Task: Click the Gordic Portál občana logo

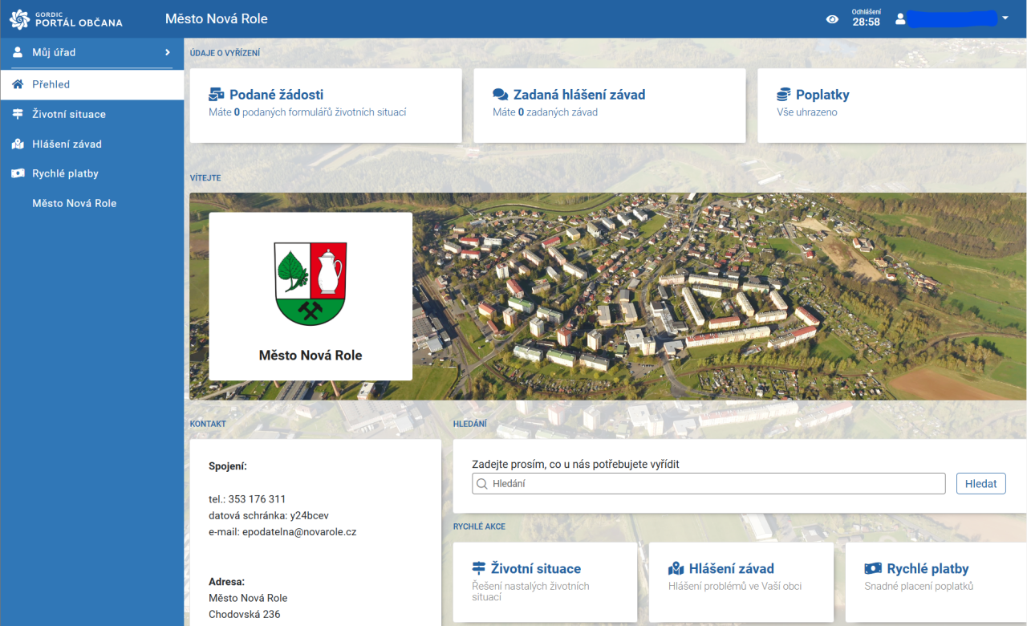Action: 66,18
